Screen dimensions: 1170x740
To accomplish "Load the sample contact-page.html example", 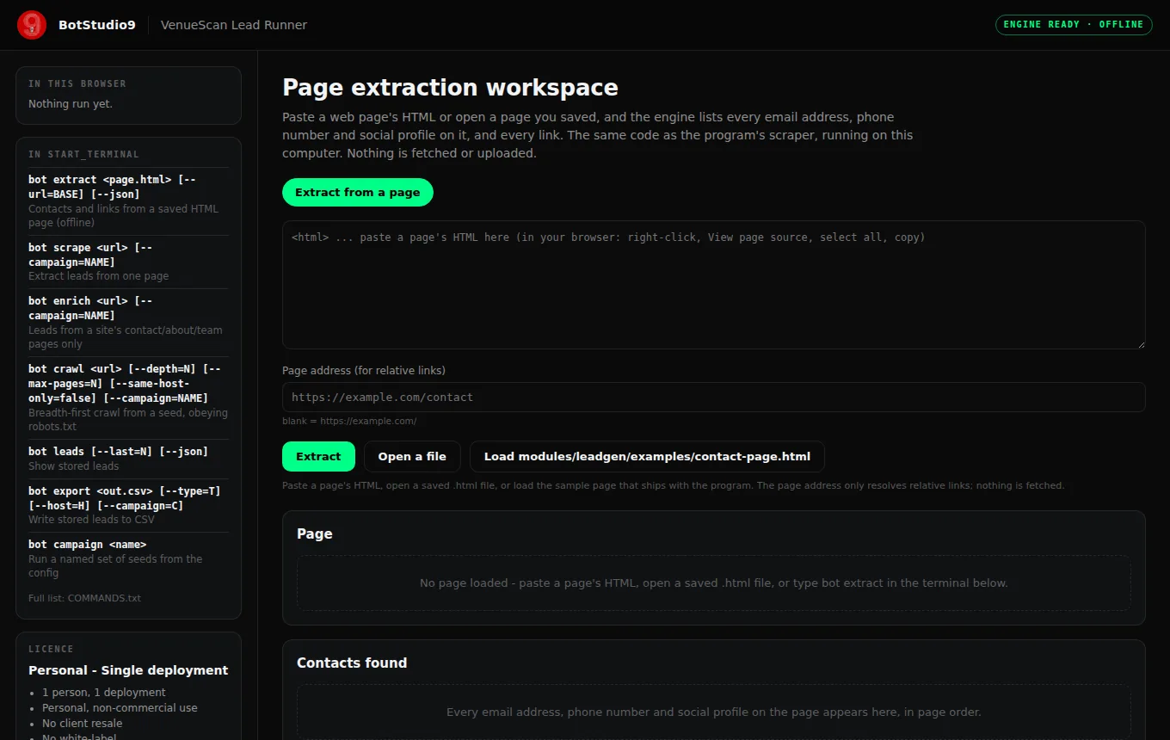I will (647, 457).
